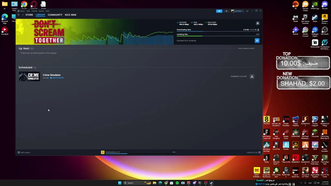Viewport: 331px width, 186px height.
Task: Select The Exit 8 desktop icon
Action: coord(266,121)
